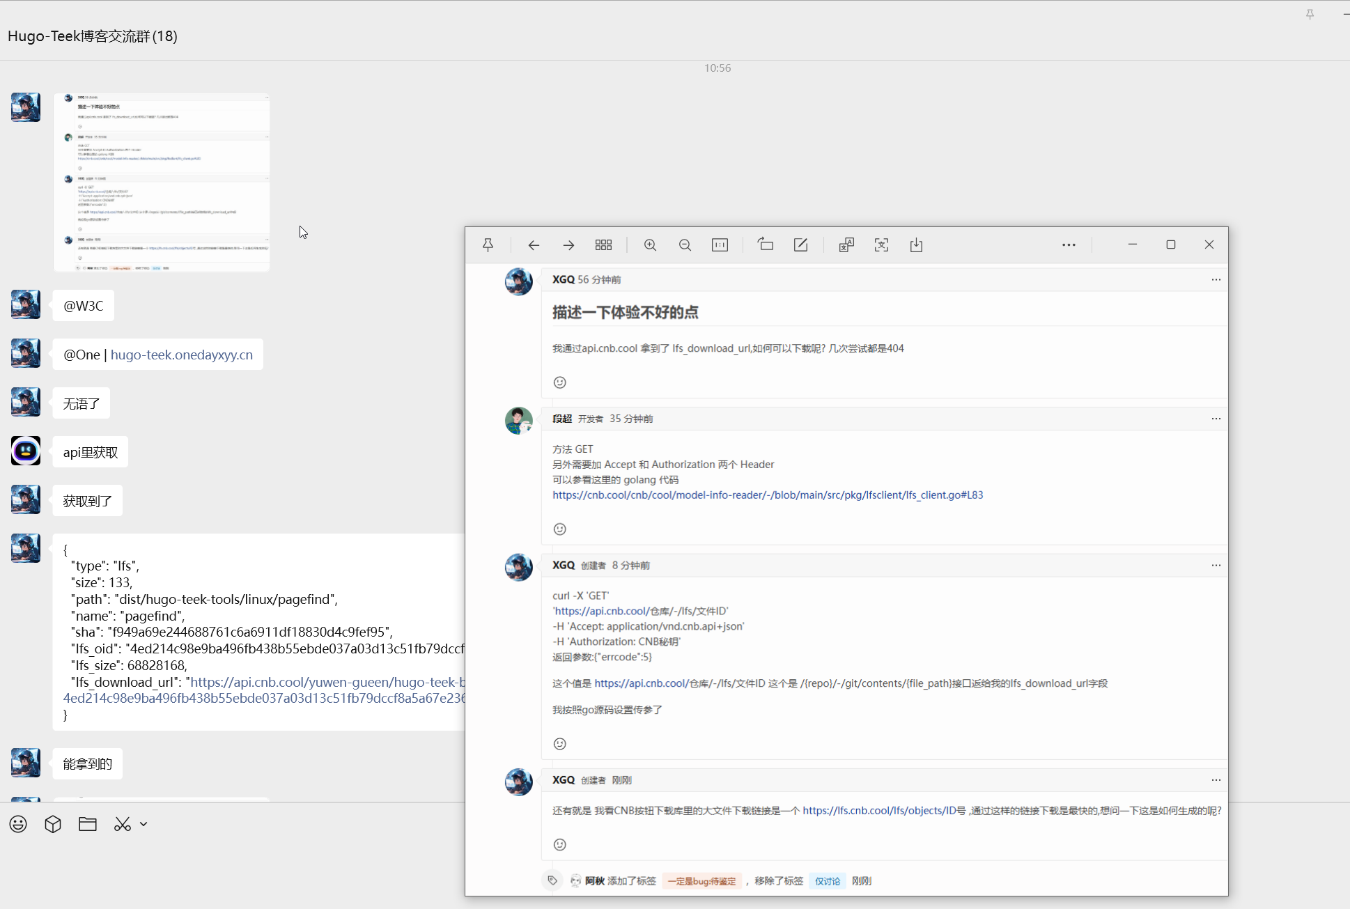Zoom in on the viewed image
The width and height of the screenshot is (1350, 909).
click(x=650, y=245)
